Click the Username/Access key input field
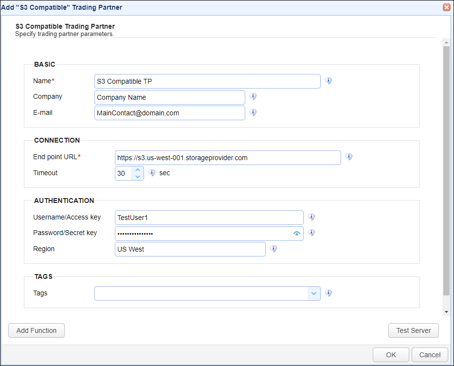 [209, 218]
